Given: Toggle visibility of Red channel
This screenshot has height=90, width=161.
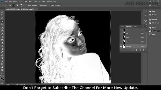Looking at the screenshot, I should pos(121,33).
